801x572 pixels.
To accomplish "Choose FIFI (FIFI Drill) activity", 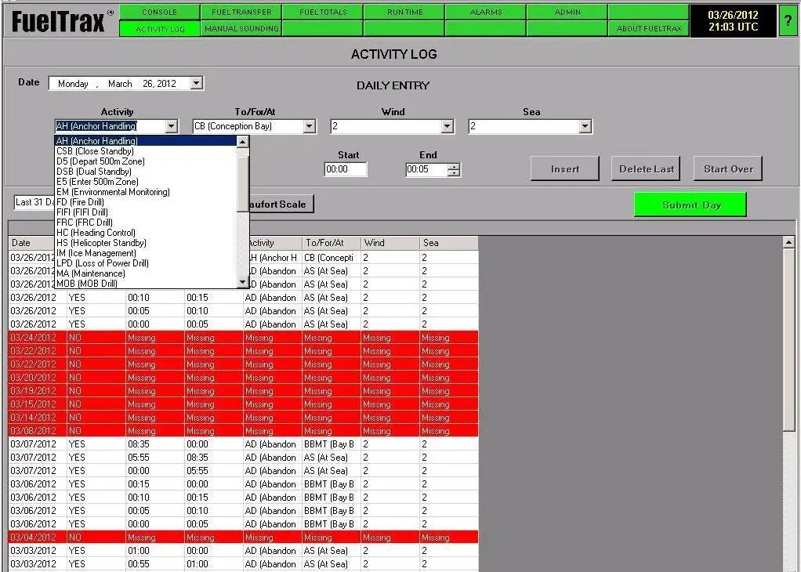I will (x=146, y=212).
